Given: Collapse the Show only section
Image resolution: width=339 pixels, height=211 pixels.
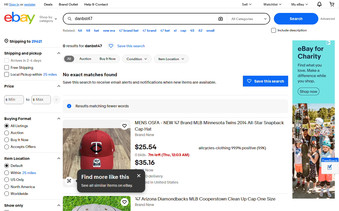Looking at the screenshot, I should [x=59, y=205].
